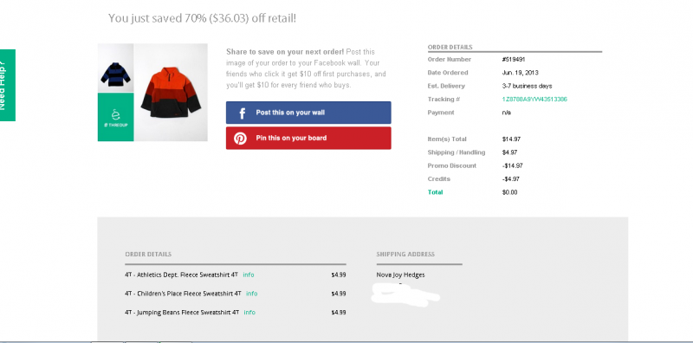The image size is (693, 343).
Task: View info for Athletics Dept. Fleece Sweatshirt
Action: (249, 275)
